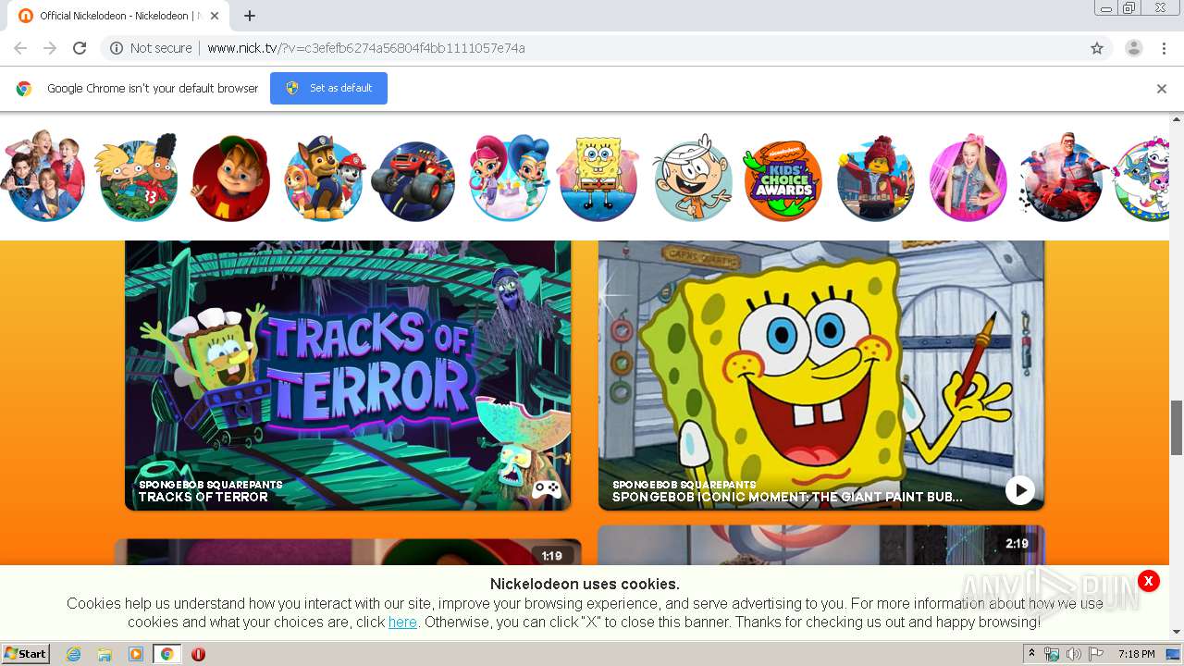Click the scrollbar up arrow
The image size is (1184, 666).
[1177, 118]
